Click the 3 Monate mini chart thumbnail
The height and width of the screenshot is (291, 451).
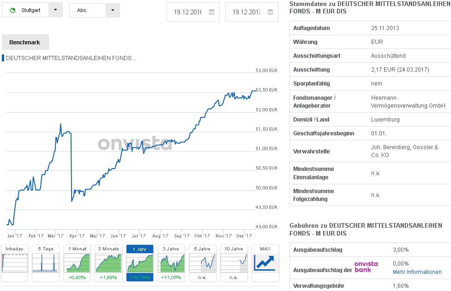pyautogui.click(x=108, y=263)
